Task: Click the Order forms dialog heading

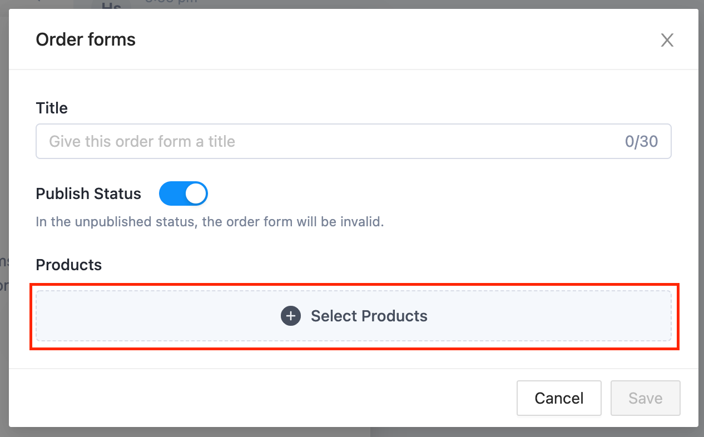Action: (86, 39)
